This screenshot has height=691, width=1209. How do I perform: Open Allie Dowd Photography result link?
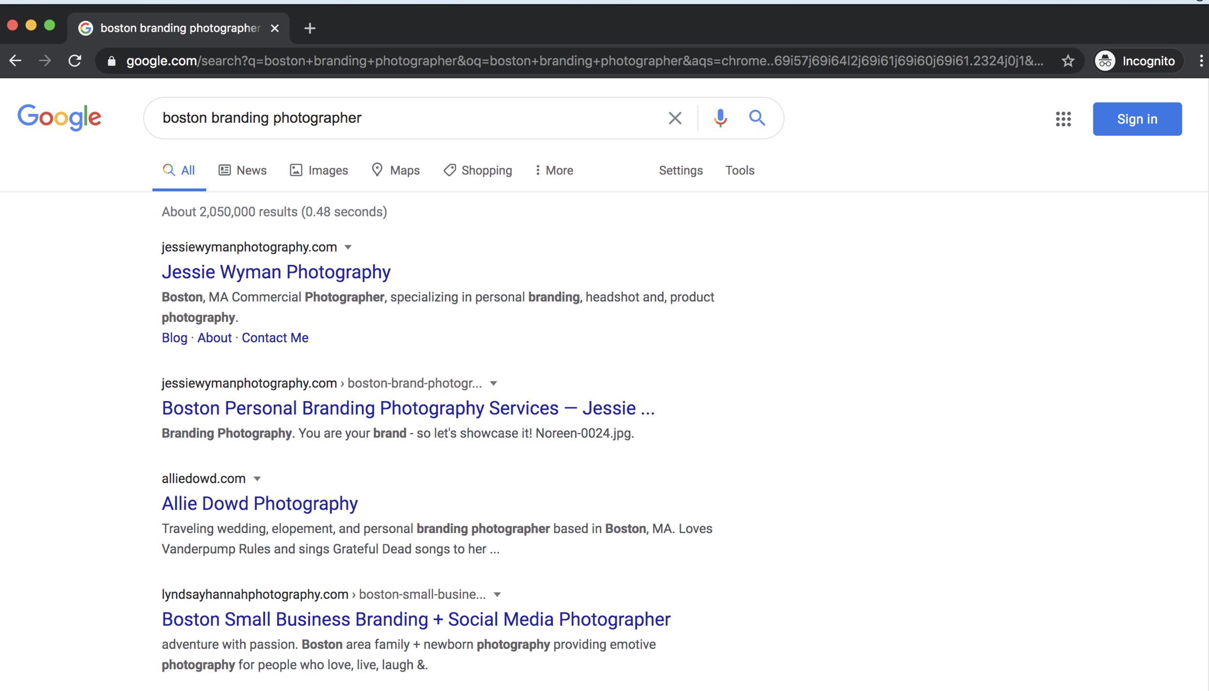260,504
